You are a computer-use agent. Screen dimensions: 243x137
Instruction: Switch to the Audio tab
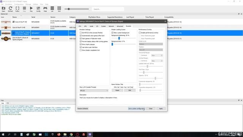(x=92, y=26)
